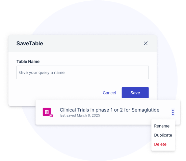This screenshot has width=186, height=161.
Task: Click the small table badge on the clipboard icon
Action: pyautogui.click(x=51, y=116)
